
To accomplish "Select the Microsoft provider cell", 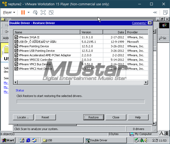I will tap(133, 42).
